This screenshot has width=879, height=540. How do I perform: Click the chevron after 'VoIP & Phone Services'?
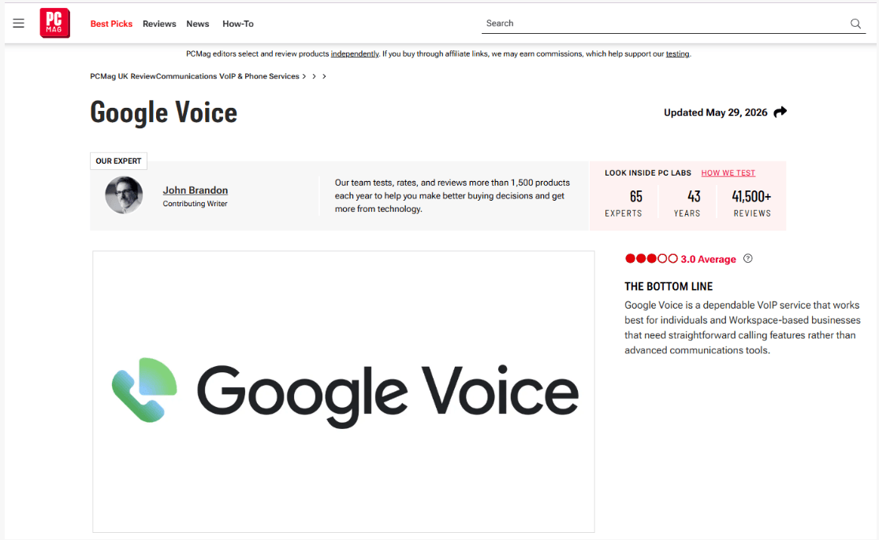tap(304, 76)
